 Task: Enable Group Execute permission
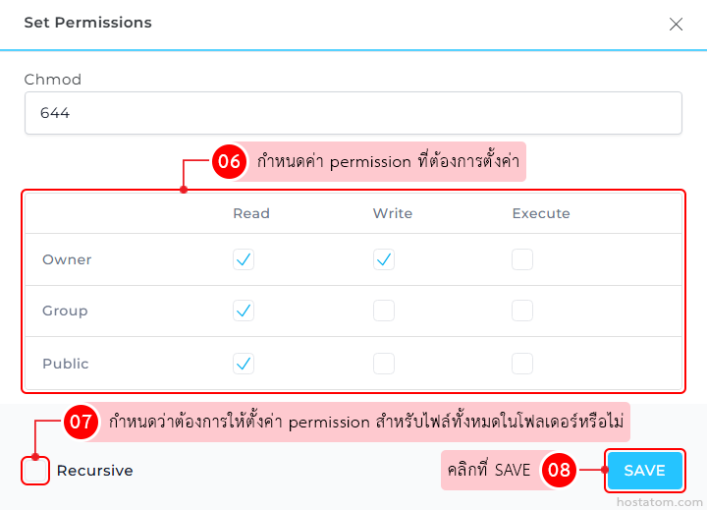coord(522,311)
